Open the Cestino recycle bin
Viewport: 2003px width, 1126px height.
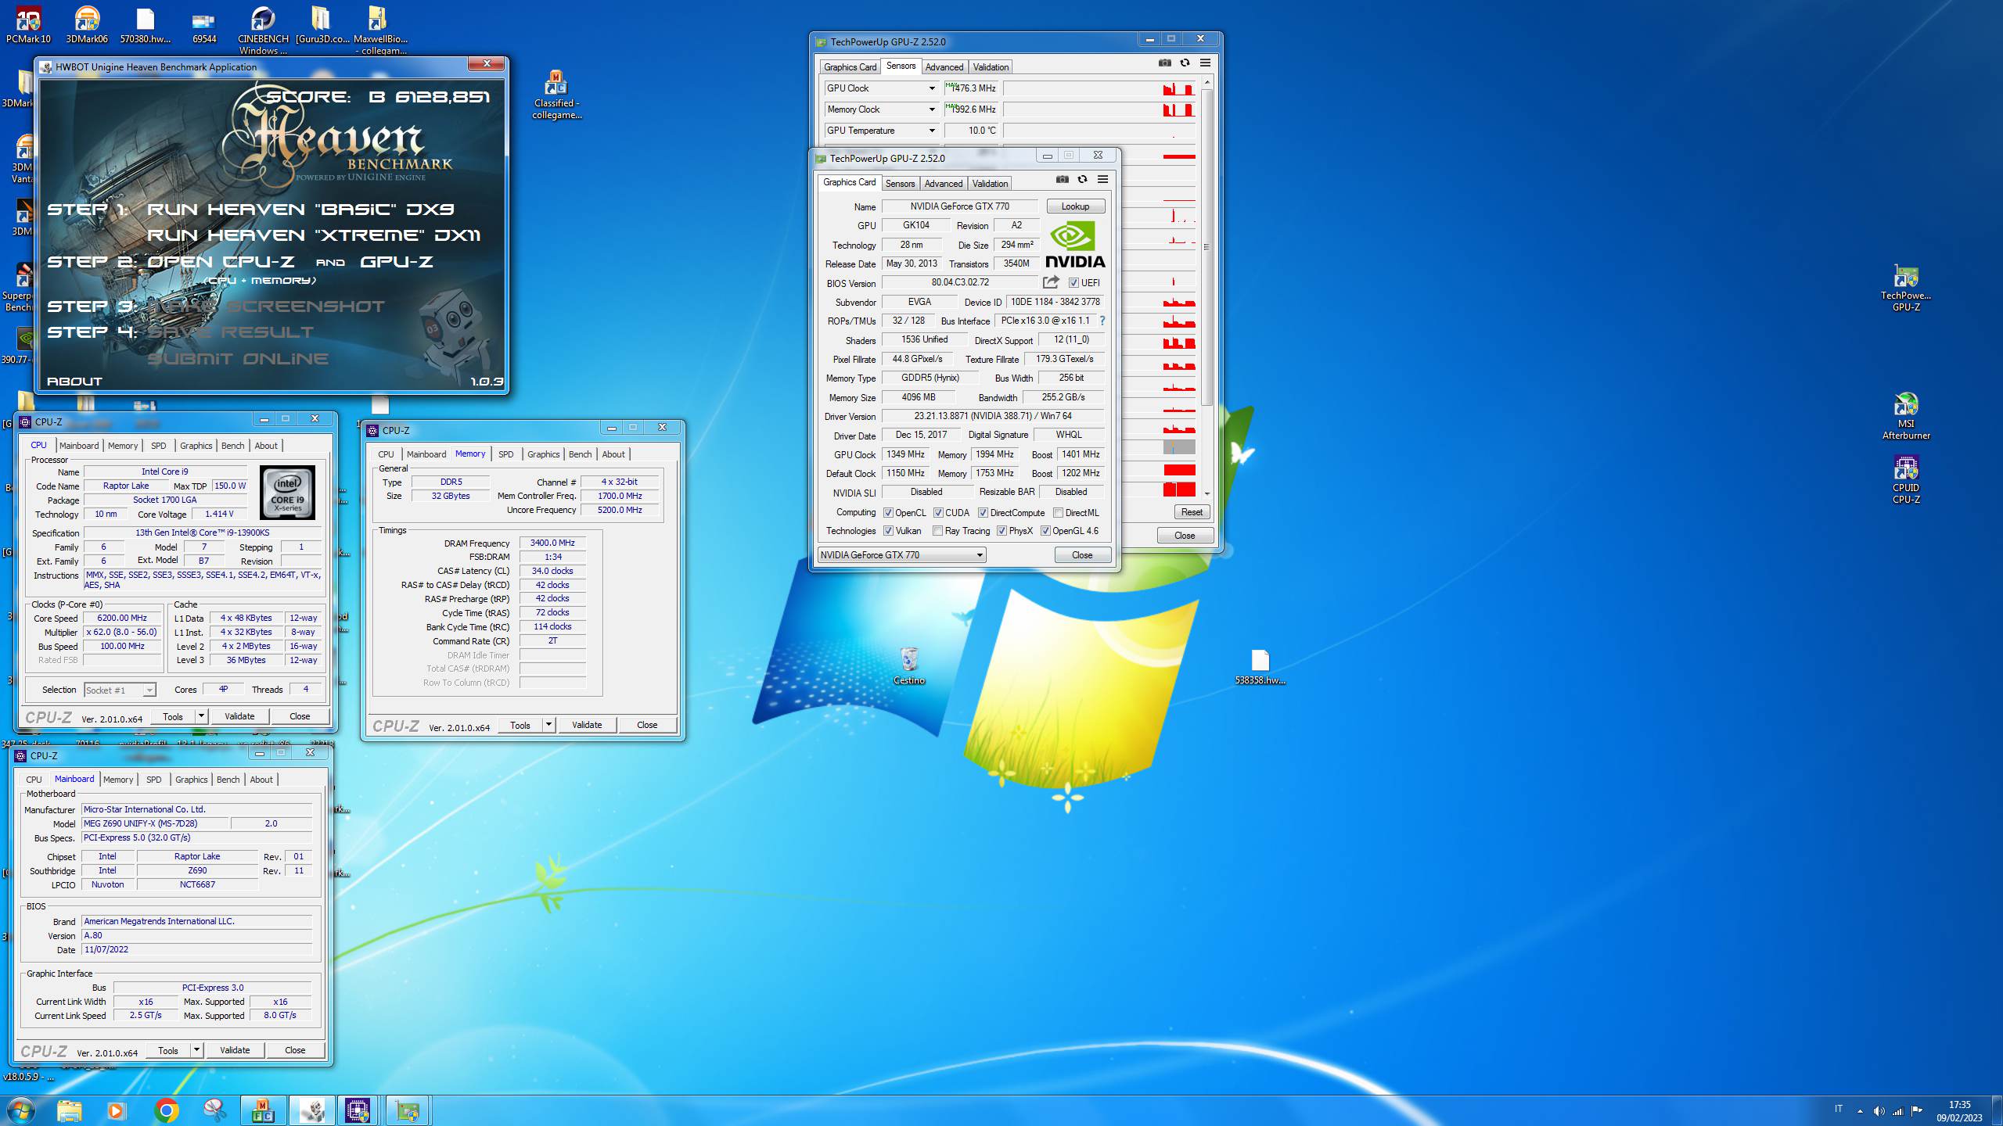coord(909,666)
